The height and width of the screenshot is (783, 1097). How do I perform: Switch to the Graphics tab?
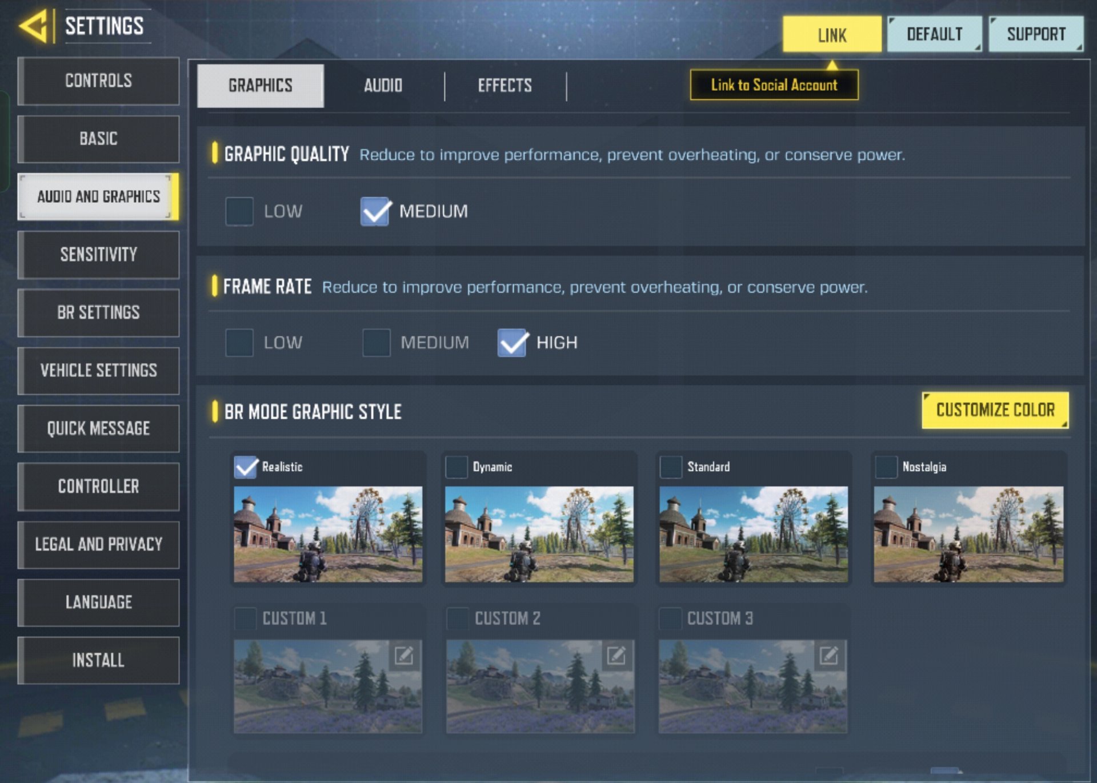tap(261, 86)
